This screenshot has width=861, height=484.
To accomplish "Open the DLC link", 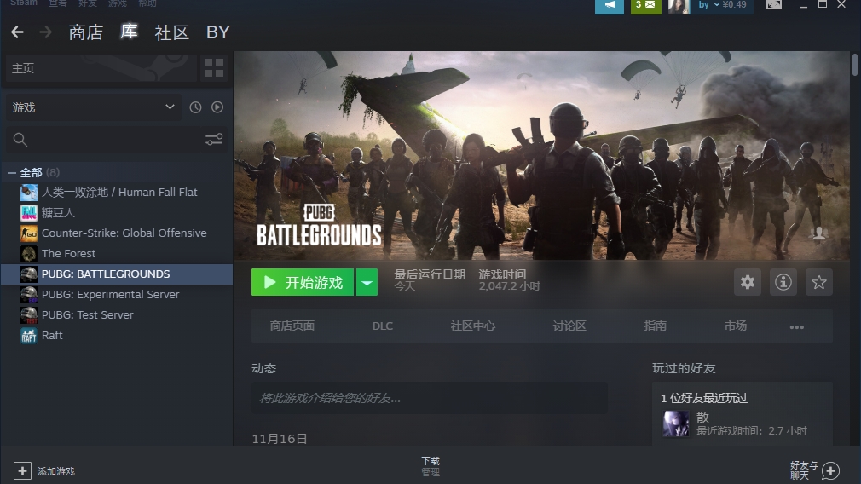I will pyautogui.click(x=383, y=326).
